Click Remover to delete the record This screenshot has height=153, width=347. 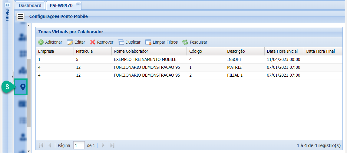(x=102, y=42)
